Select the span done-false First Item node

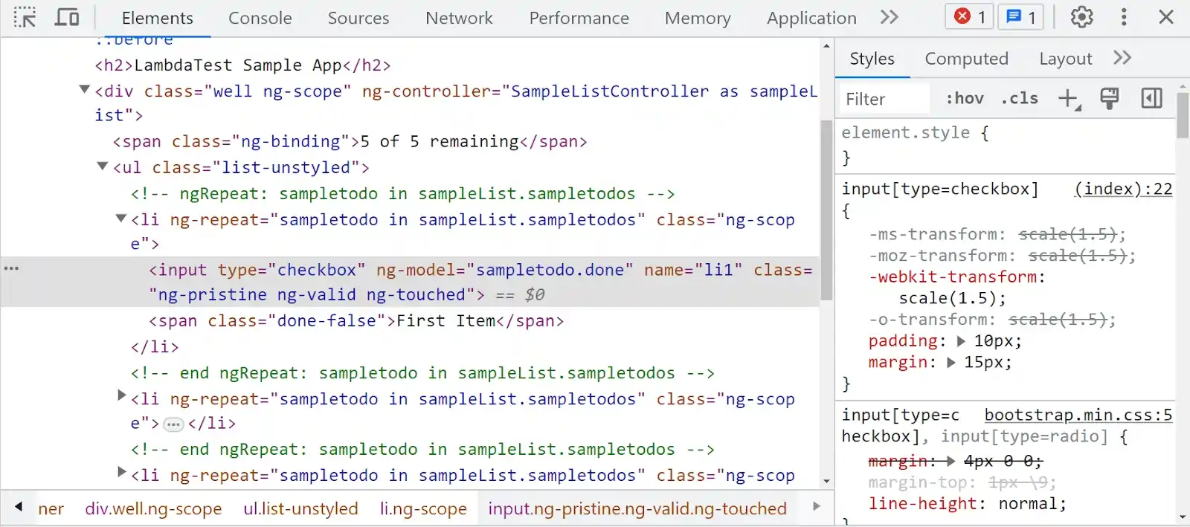pos(356,321)
